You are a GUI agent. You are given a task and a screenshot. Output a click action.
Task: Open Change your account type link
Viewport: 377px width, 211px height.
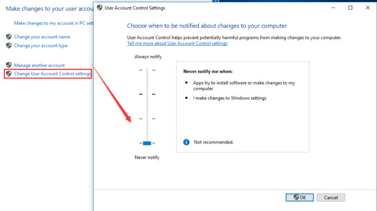point(40,45)
